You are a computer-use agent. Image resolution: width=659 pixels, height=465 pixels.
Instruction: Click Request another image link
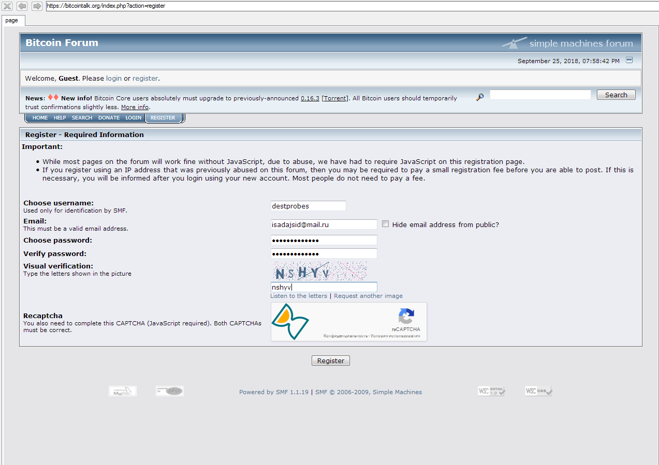pos(368,296)
